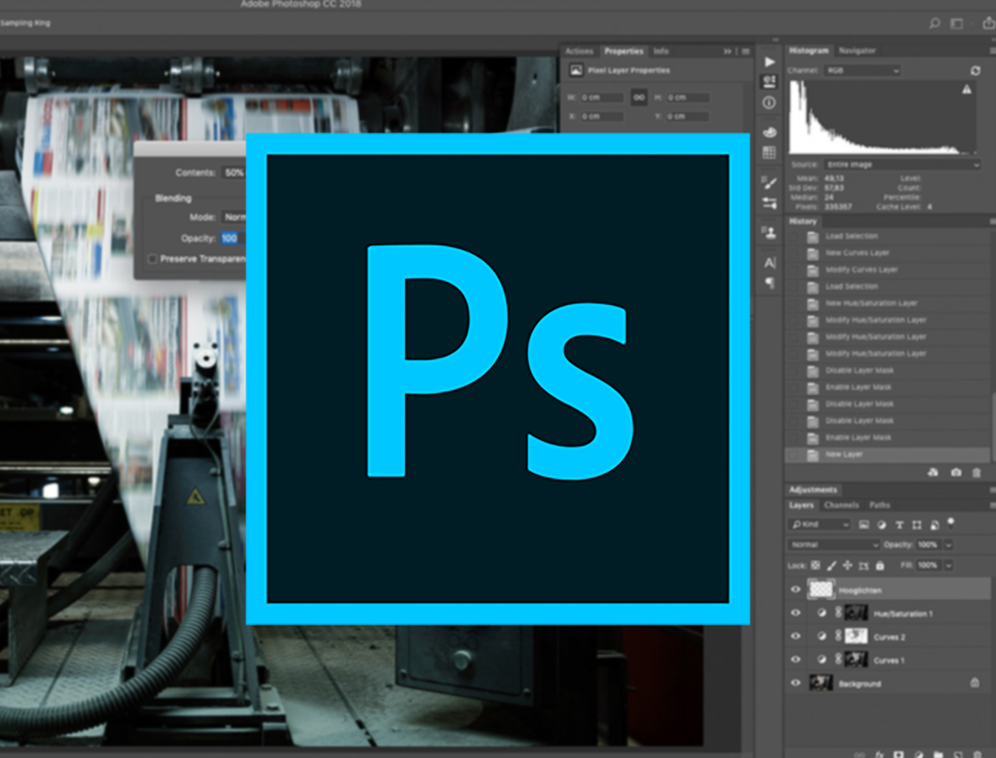996x758 pixels.
Task: Switch to the Info tab
Action: (x=661, y=51)
